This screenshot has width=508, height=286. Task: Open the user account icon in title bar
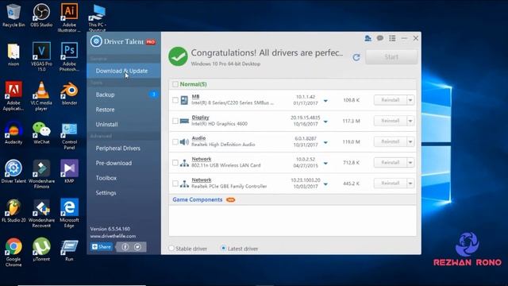pos(368,38)
